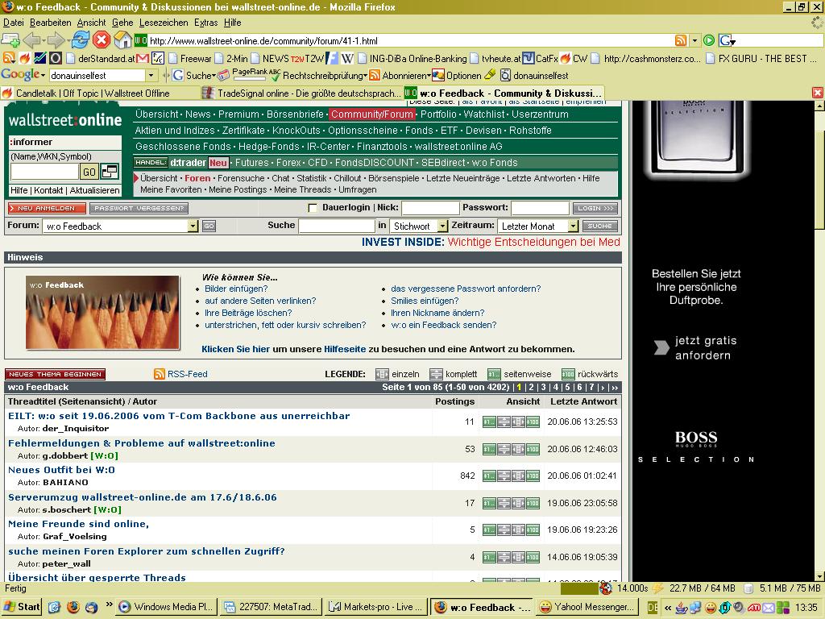Open the Neues Outfit bei W:O thread
This screenshot has width=825, height=619.
pyautogui.click(x=61, y=470)
